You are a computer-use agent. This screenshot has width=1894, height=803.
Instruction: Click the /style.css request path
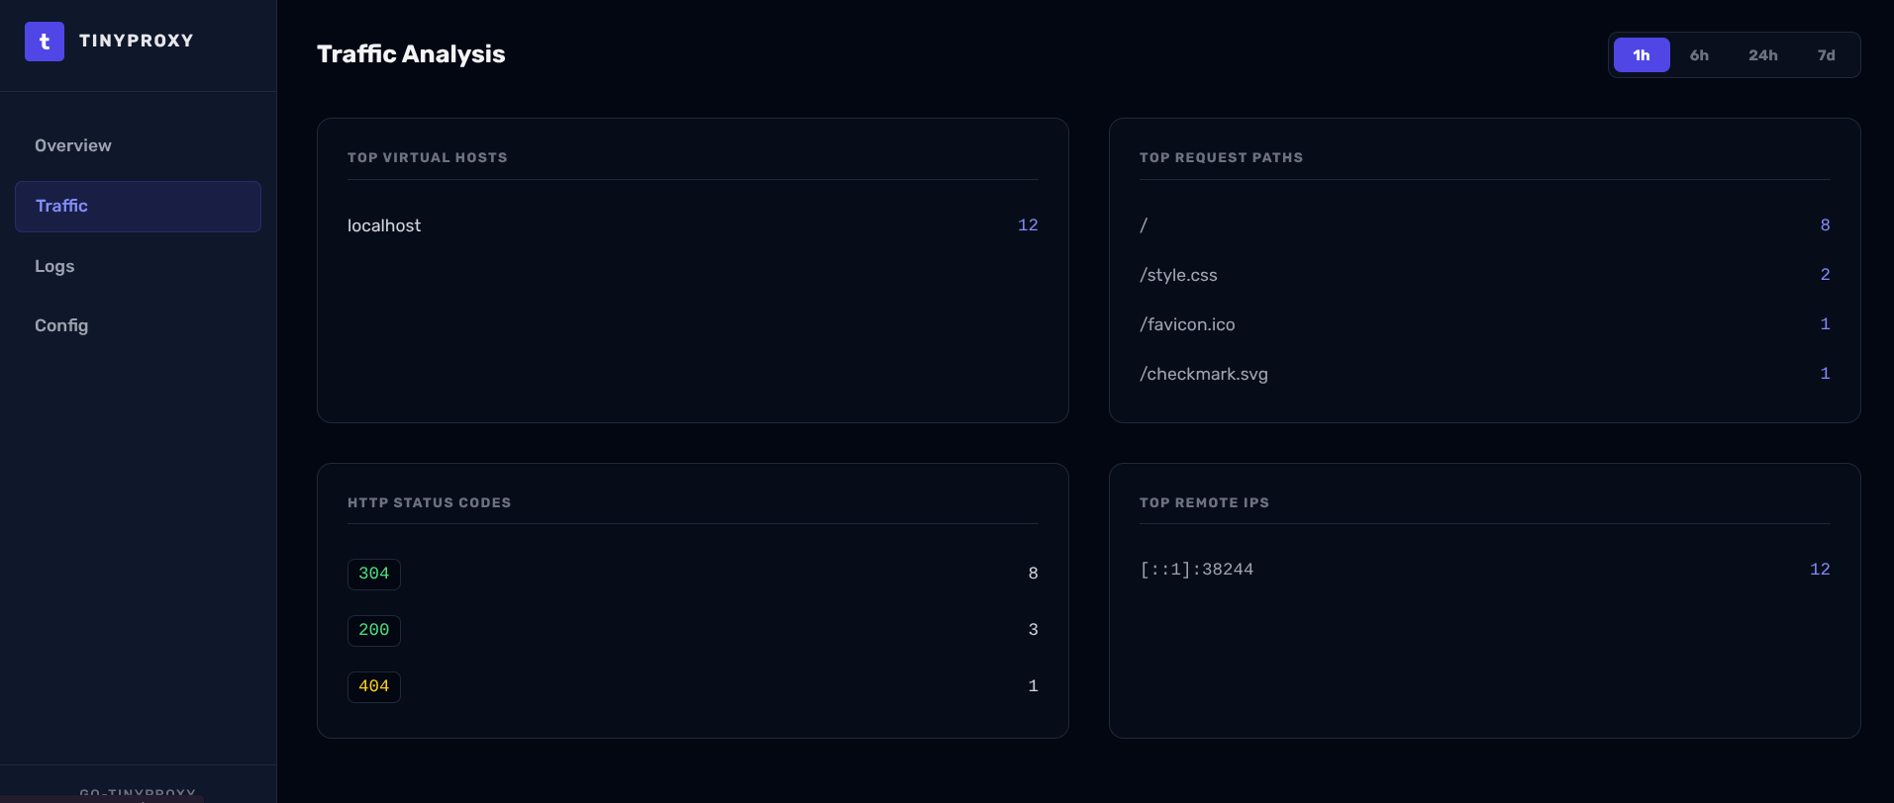point(1178,275)
